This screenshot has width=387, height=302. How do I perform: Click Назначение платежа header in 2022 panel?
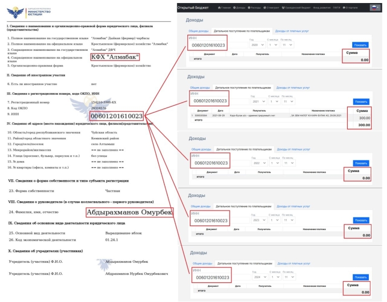point(314,172)
